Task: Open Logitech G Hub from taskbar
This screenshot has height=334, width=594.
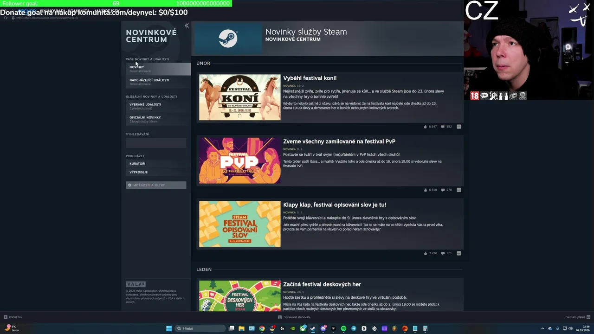Action: (282, 328)
